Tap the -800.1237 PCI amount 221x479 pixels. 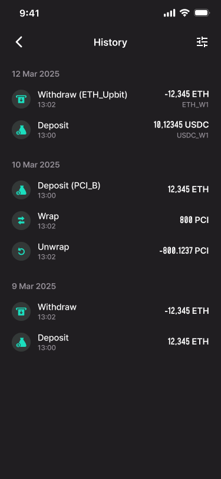184,251
